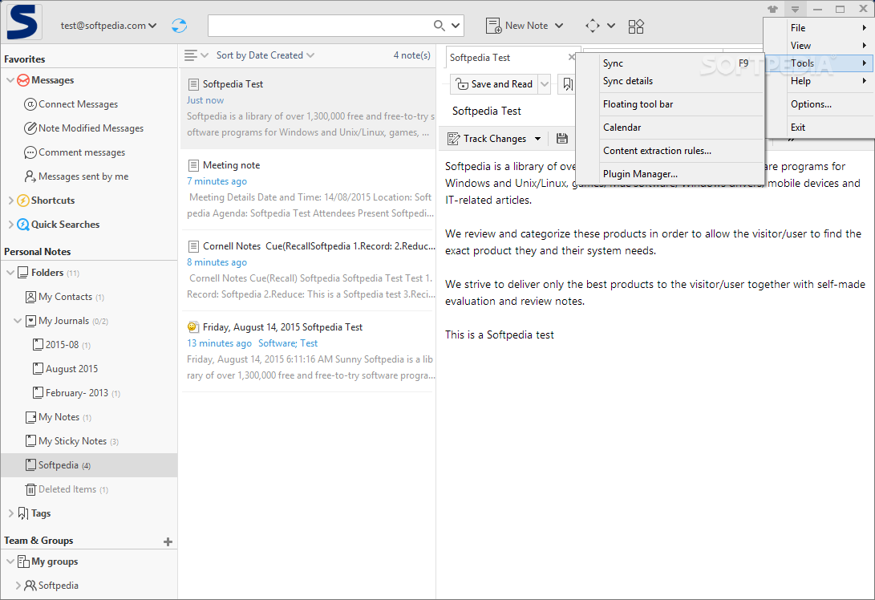Open the Help submenu
Screen dimensions: 875x600
pos(818,81)
